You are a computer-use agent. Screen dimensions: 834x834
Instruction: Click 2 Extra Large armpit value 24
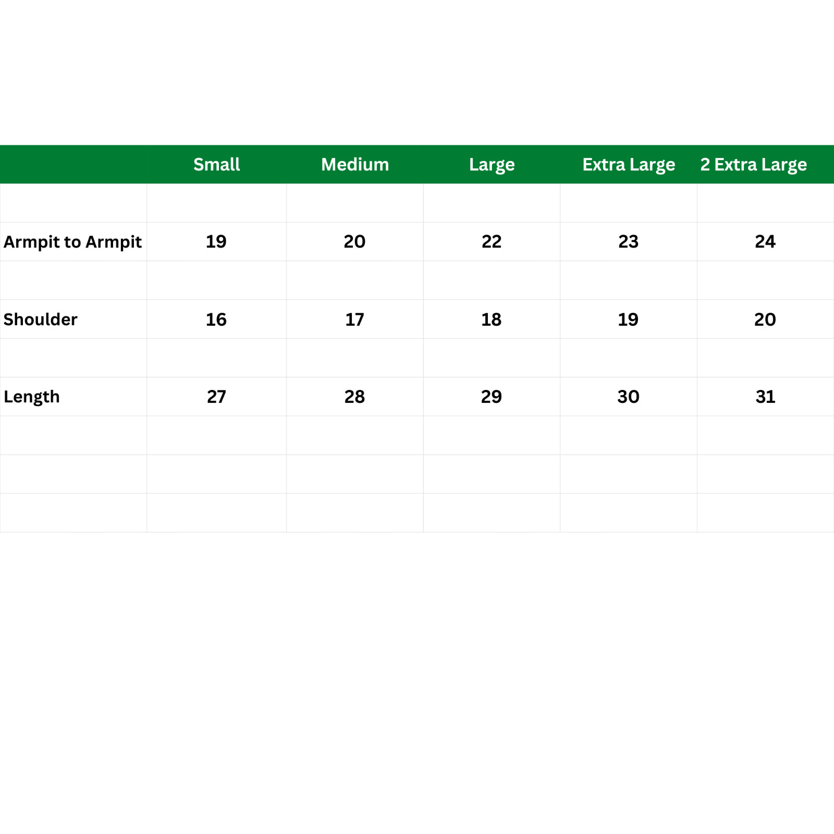765,241
